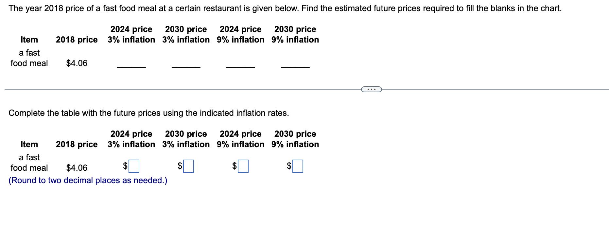Click the $4.06 value in the upper chart

pos(77,63)
